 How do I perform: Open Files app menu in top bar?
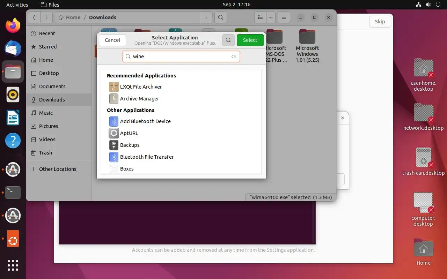tap(50, 5)
